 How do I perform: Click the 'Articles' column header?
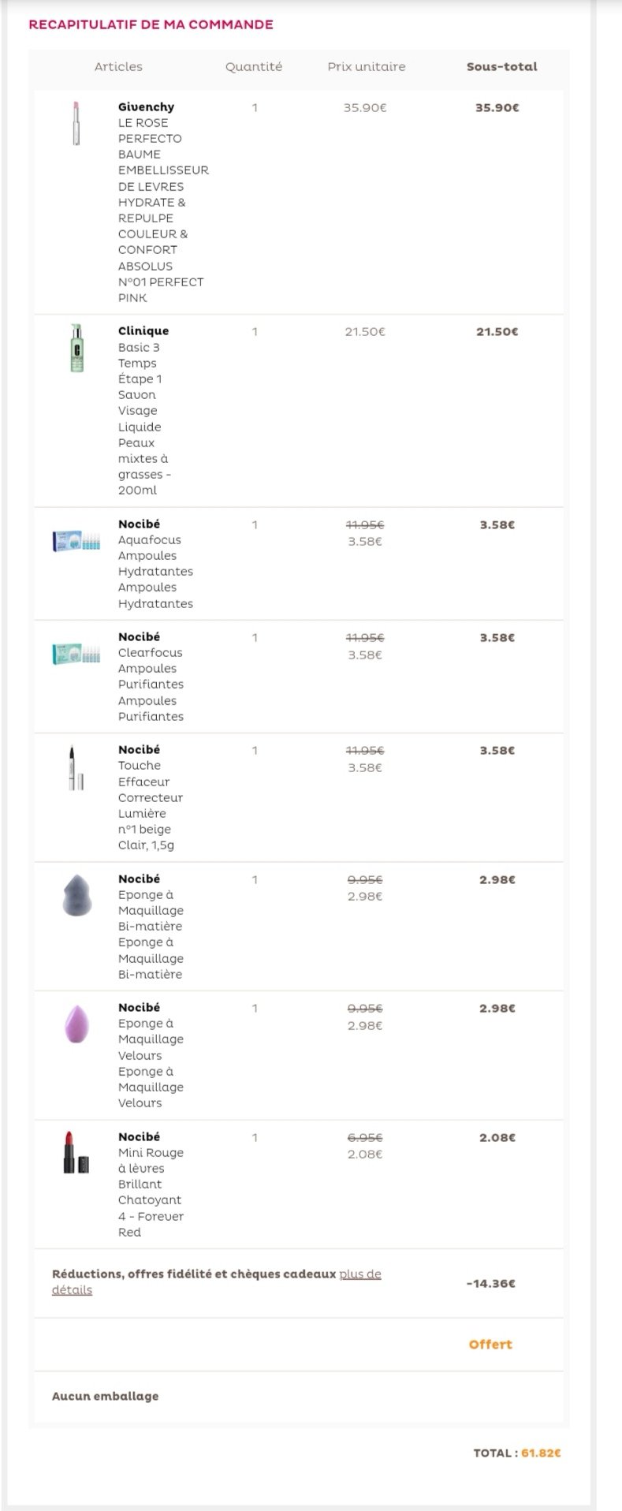118,67
